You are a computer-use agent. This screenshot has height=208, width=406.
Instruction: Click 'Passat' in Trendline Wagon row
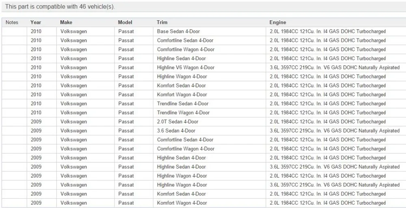pyautogui.click(x=126, y=113)
